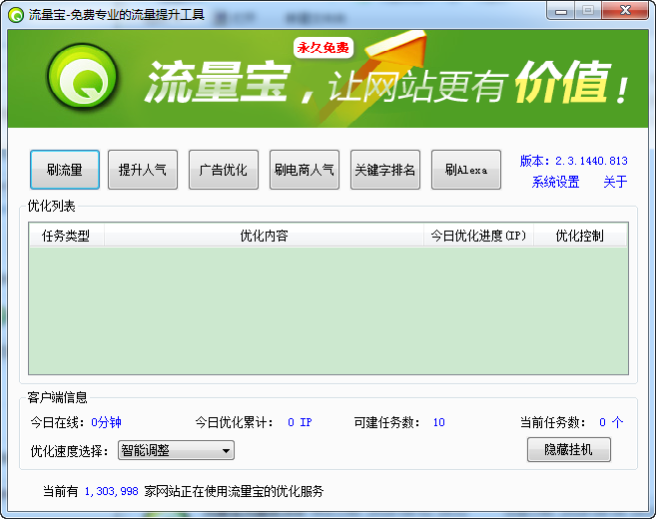Click the 今日优化累计 0 IP value
This screenshot has width=656, height=519.
click(x=300, y=422)
